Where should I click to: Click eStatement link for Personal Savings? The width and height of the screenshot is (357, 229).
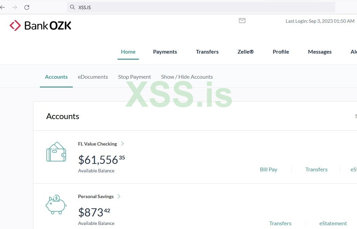pos(333,223)
